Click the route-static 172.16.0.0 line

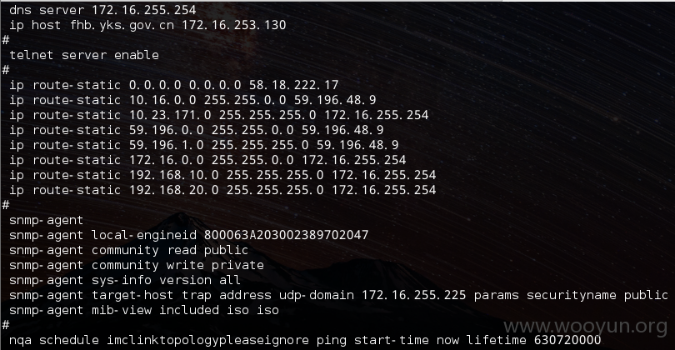click(x=207, y=160)
